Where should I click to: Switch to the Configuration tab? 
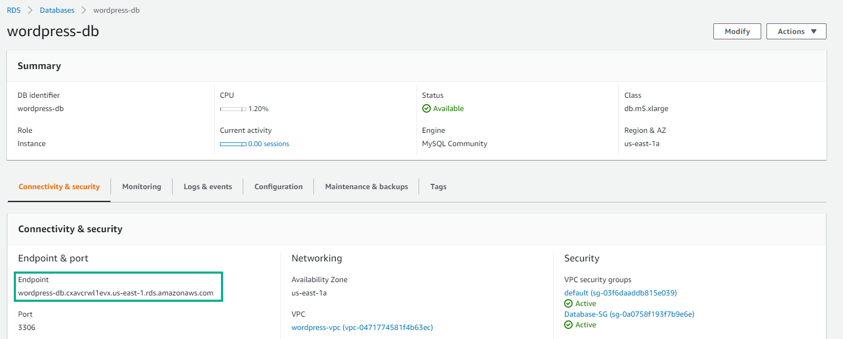tap(278, 187)
